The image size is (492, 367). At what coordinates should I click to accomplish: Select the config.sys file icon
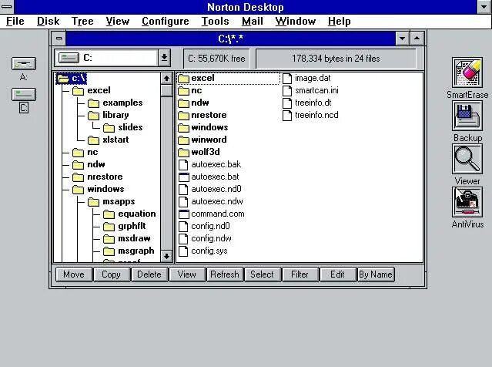[x=183, y=251]
